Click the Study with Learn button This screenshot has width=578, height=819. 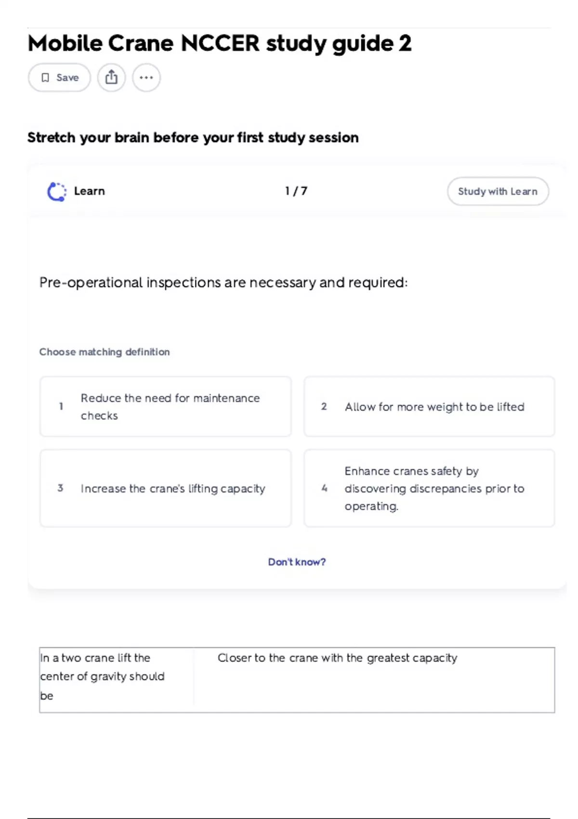tap(498, 191)
